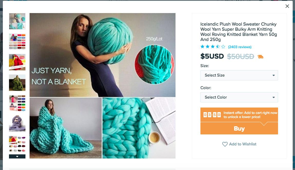The image size is (295, 170).
Task: Open the Select Size dropdown
Action: [x=239, y=75]
